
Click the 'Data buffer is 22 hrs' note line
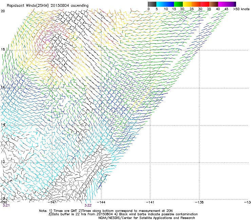coord(123,214)
